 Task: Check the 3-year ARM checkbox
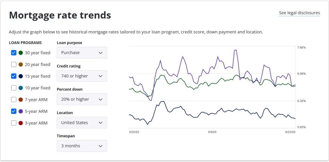point(13,123)
